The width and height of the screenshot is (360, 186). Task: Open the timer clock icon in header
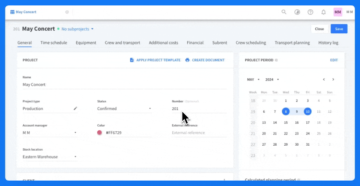pyautogui.click(x=297, y=12)
